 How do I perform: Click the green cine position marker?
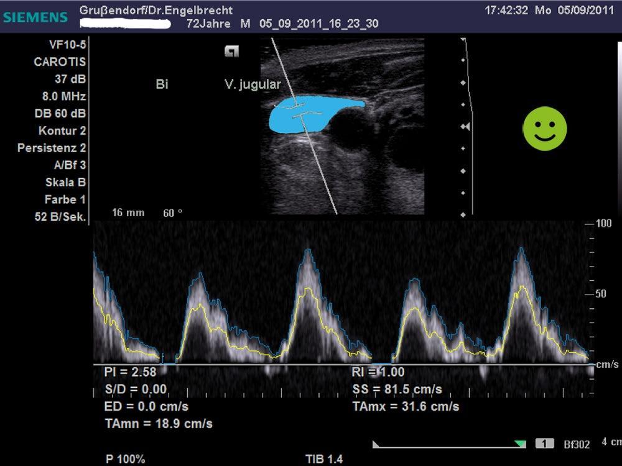520,444
